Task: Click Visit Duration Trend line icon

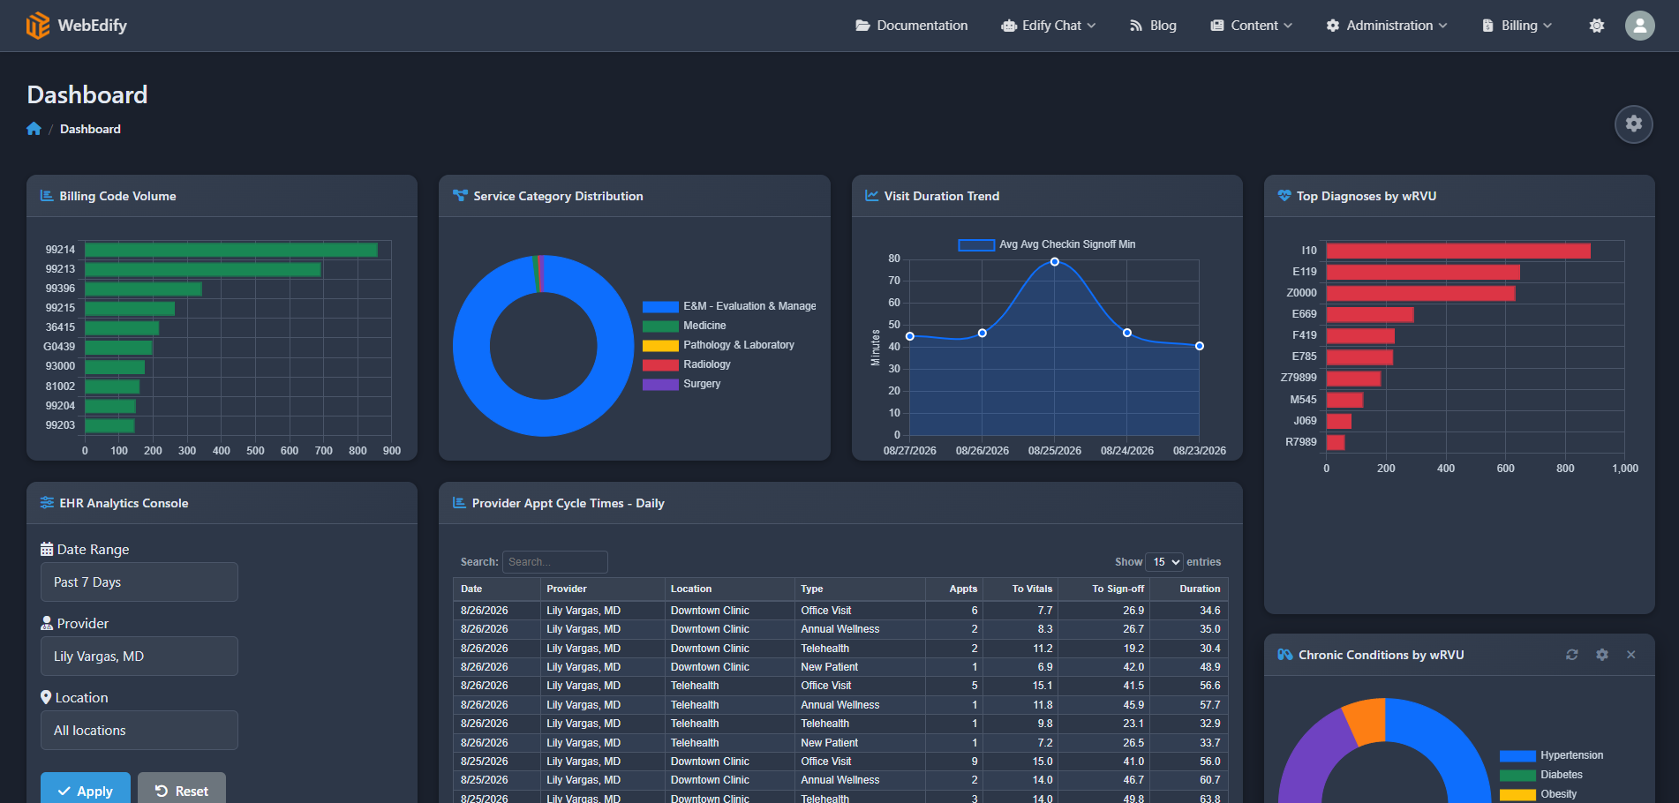Action: point(871,196)
